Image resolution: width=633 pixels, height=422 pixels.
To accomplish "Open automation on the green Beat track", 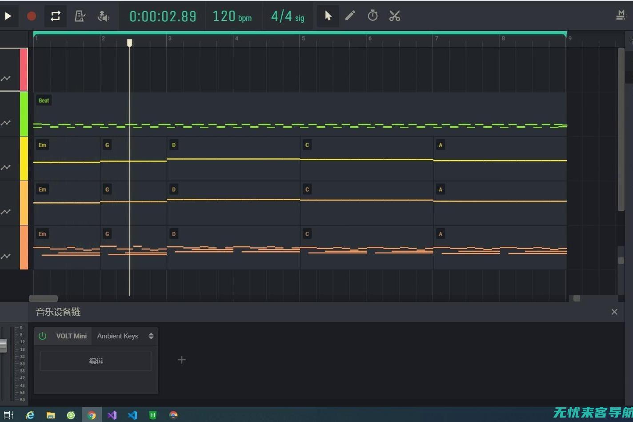I will (x=6, y=123).
